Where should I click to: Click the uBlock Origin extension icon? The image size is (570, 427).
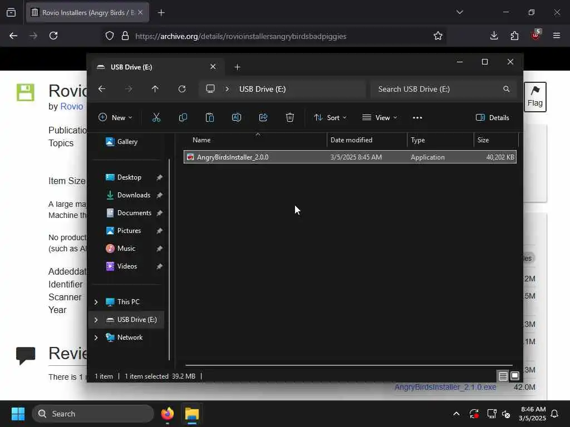click(x=536, y=35)
